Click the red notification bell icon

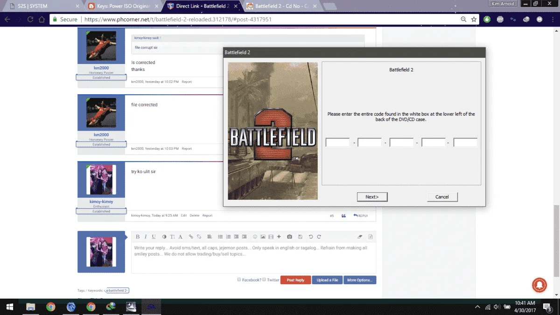coord(539,285)
